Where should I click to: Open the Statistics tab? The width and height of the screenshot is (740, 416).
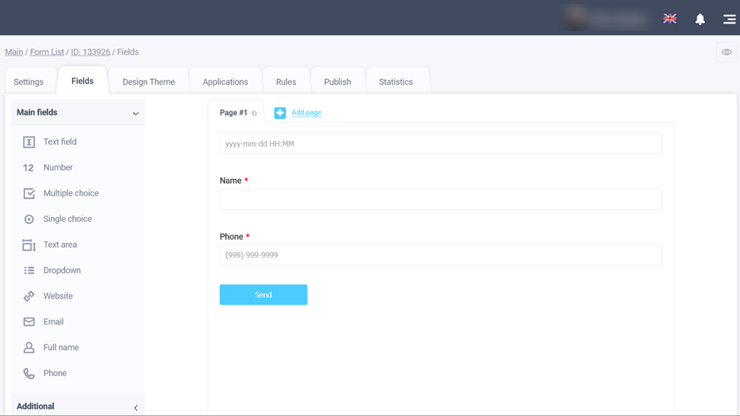(x=396, y=82)
